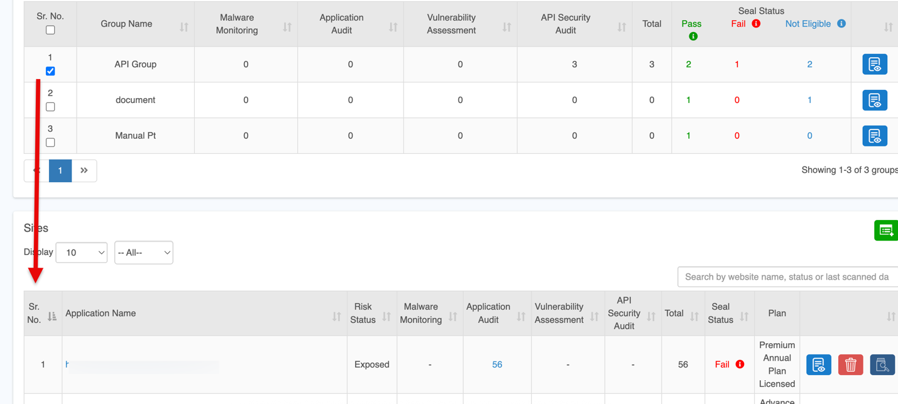898x404 pixels.
Task: View report for Manual Pt group
Action: coord(874,136)
